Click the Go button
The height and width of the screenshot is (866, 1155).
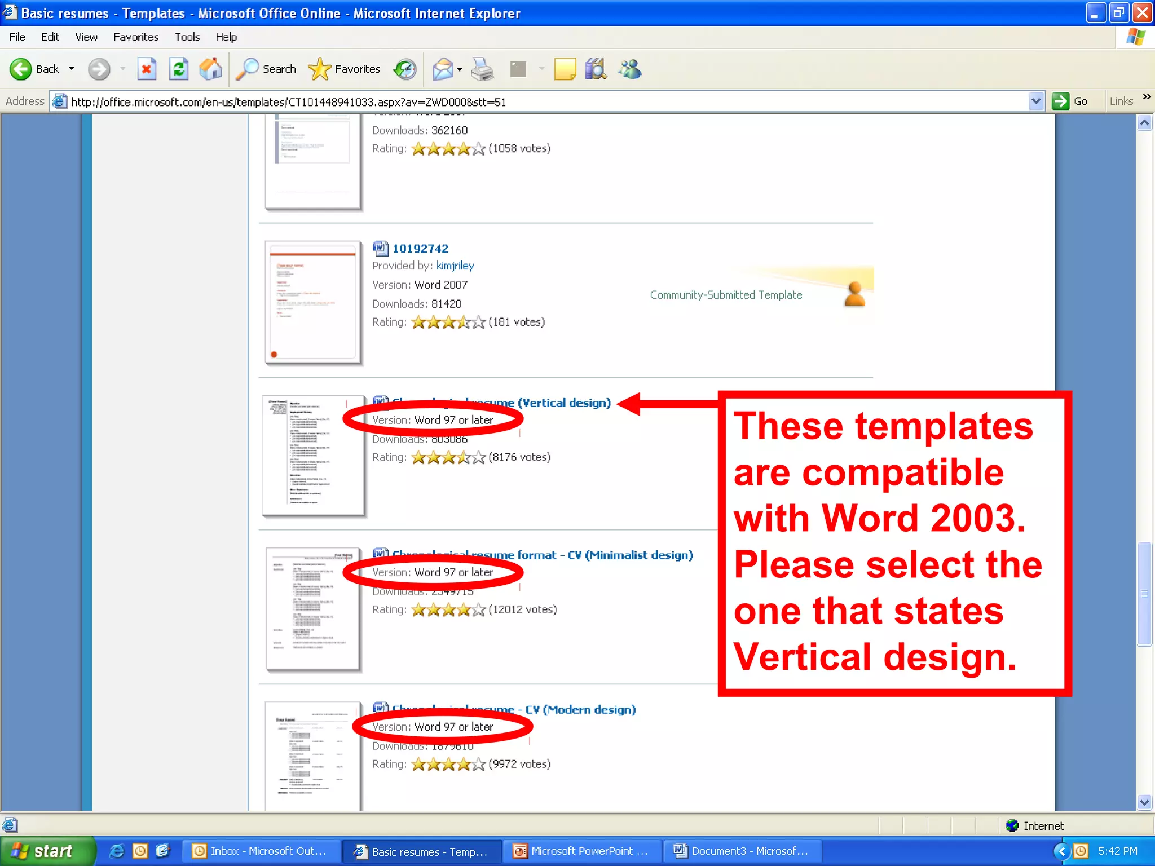point(1070,101)
